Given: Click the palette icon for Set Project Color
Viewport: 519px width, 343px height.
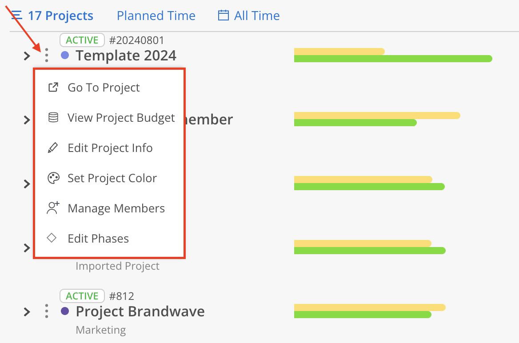Looking at the screenshot, I should (53, 178).
